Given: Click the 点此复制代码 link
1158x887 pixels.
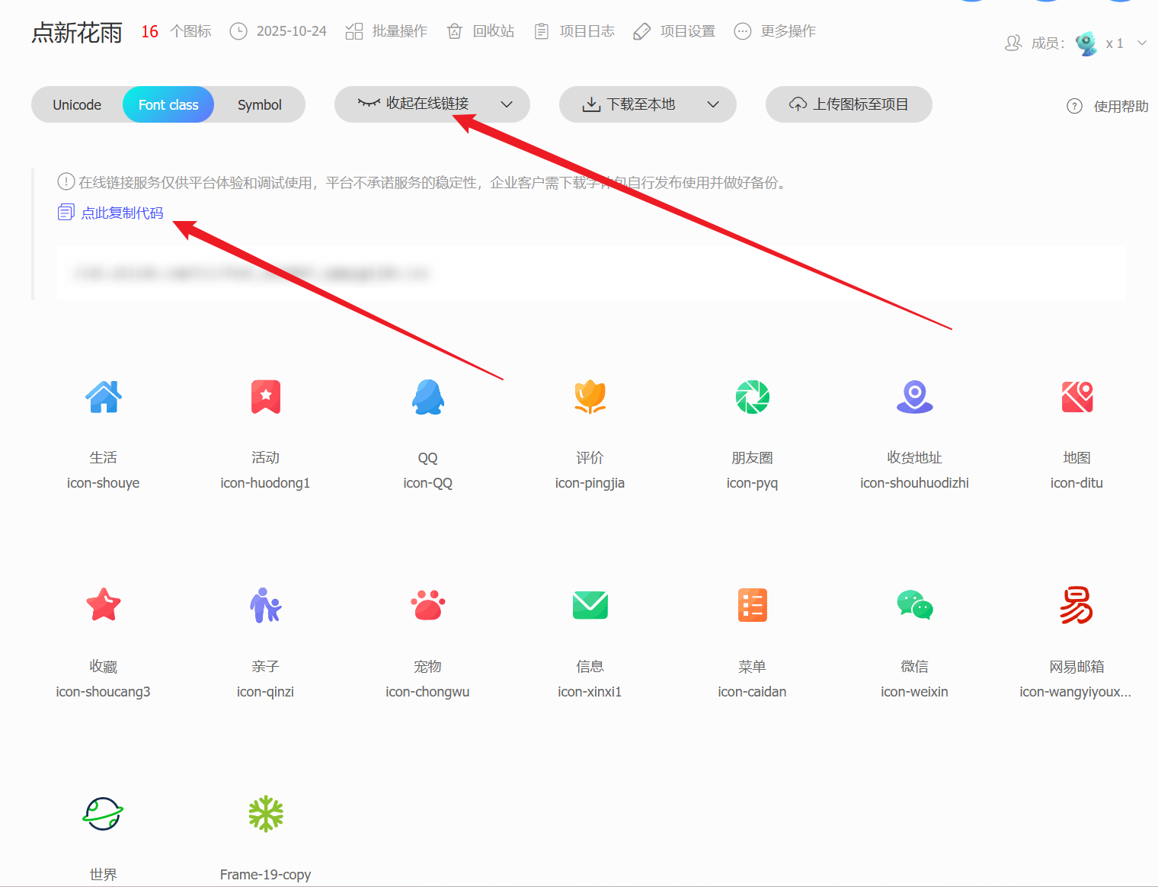Looking at the screenshot, I should pos(122,213).
